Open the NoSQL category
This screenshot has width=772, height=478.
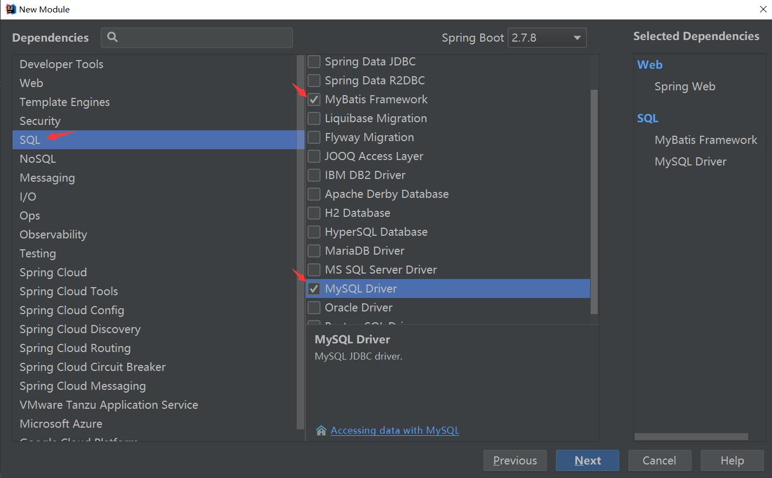tap(155, 159)
